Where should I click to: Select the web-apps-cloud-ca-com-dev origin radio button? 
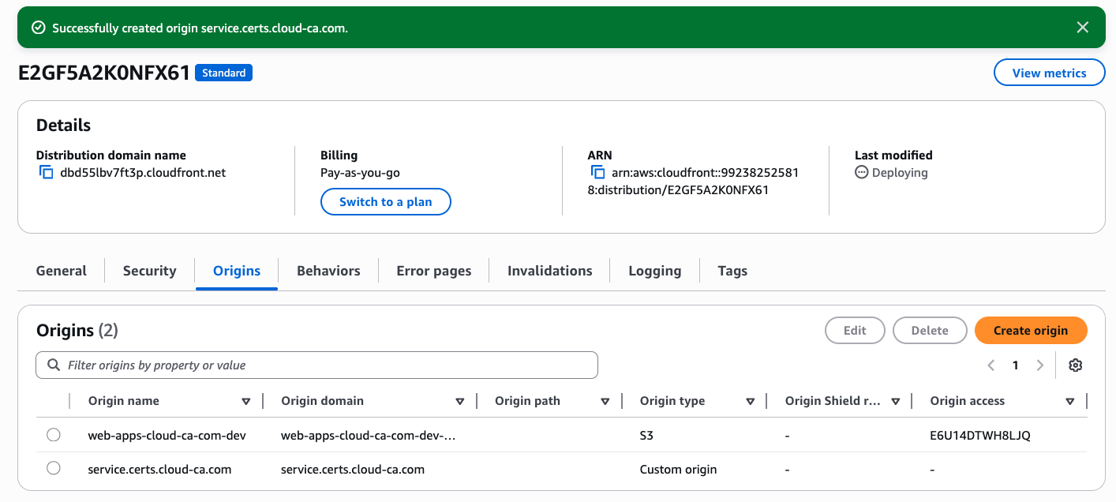[x=54, y=435]
